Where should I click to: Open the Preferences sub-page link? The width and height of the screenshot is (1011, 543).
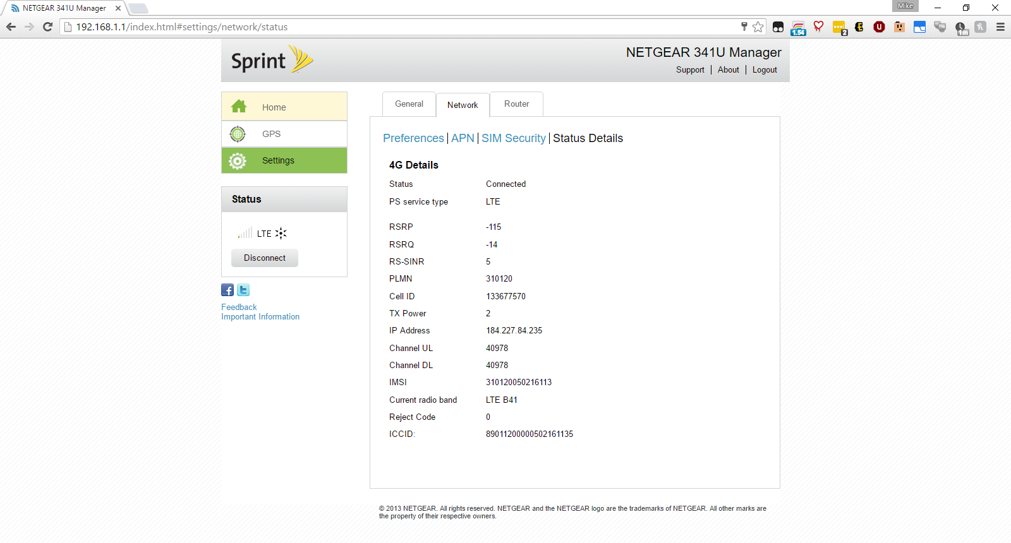pyautogui.click(x=413, y=138)
